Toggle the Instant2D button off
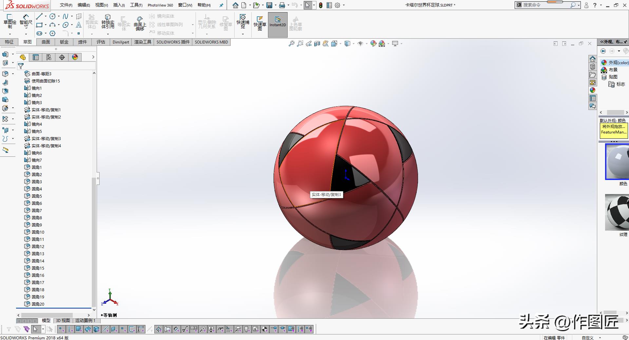Image resolution: width=629 pixels, height=340 pixels. click(x=277, y=25)
